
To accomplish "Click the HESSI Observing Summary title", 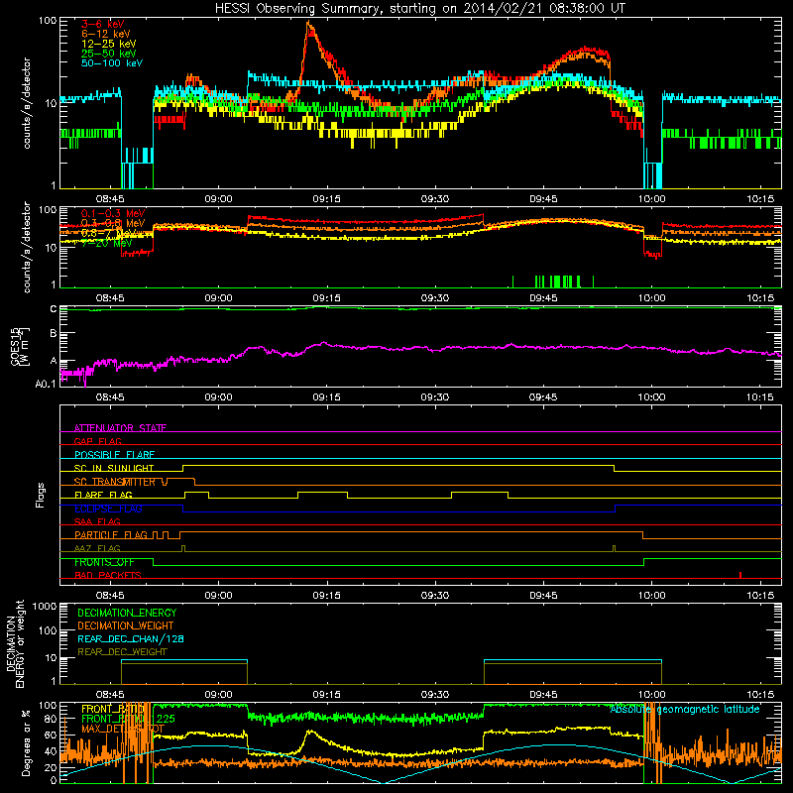I will click(420, 9).
